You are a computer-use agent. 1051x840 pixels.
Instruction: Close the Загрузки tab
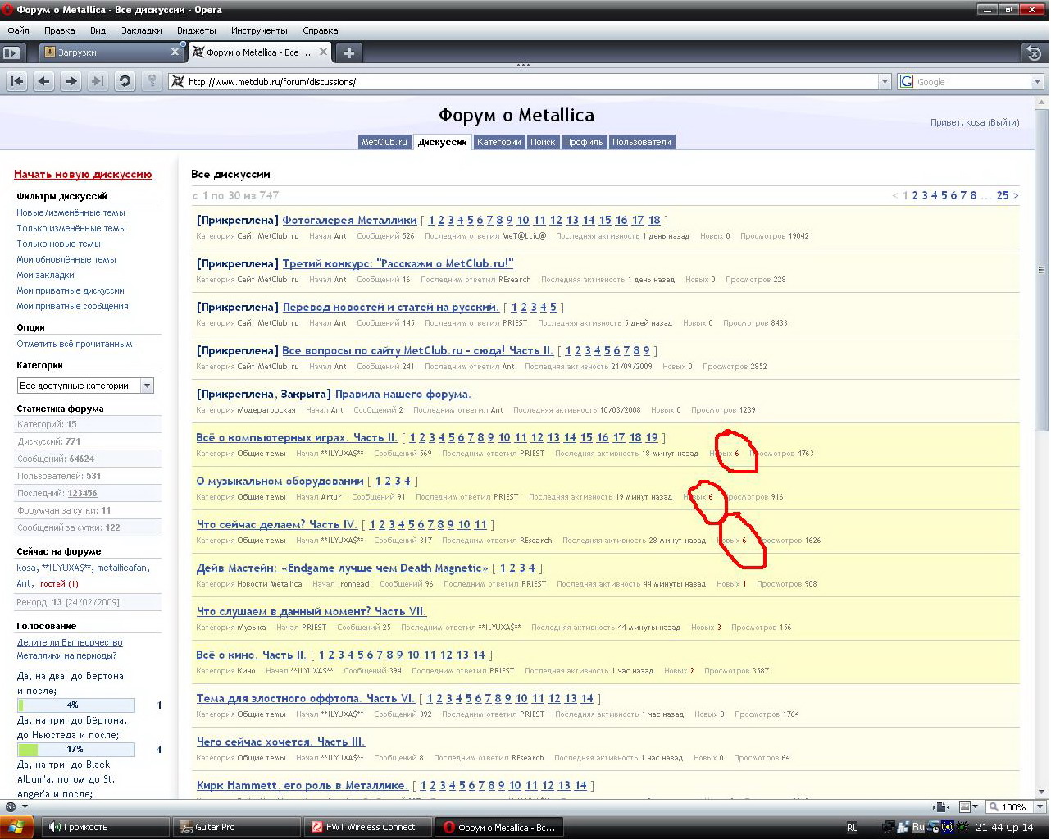175,52
